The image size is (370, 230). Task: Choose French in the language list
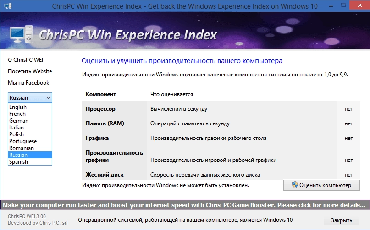[x=30, y=114]
